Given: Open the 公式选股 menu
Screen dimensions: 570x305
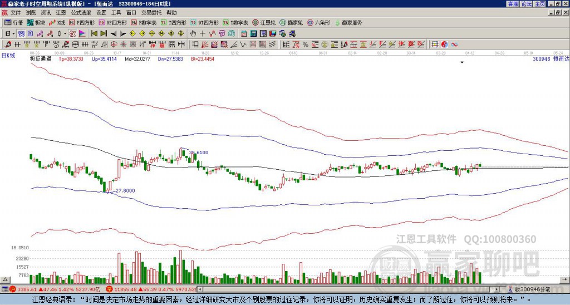Looking at the screenshot, I should pos(81,13).
